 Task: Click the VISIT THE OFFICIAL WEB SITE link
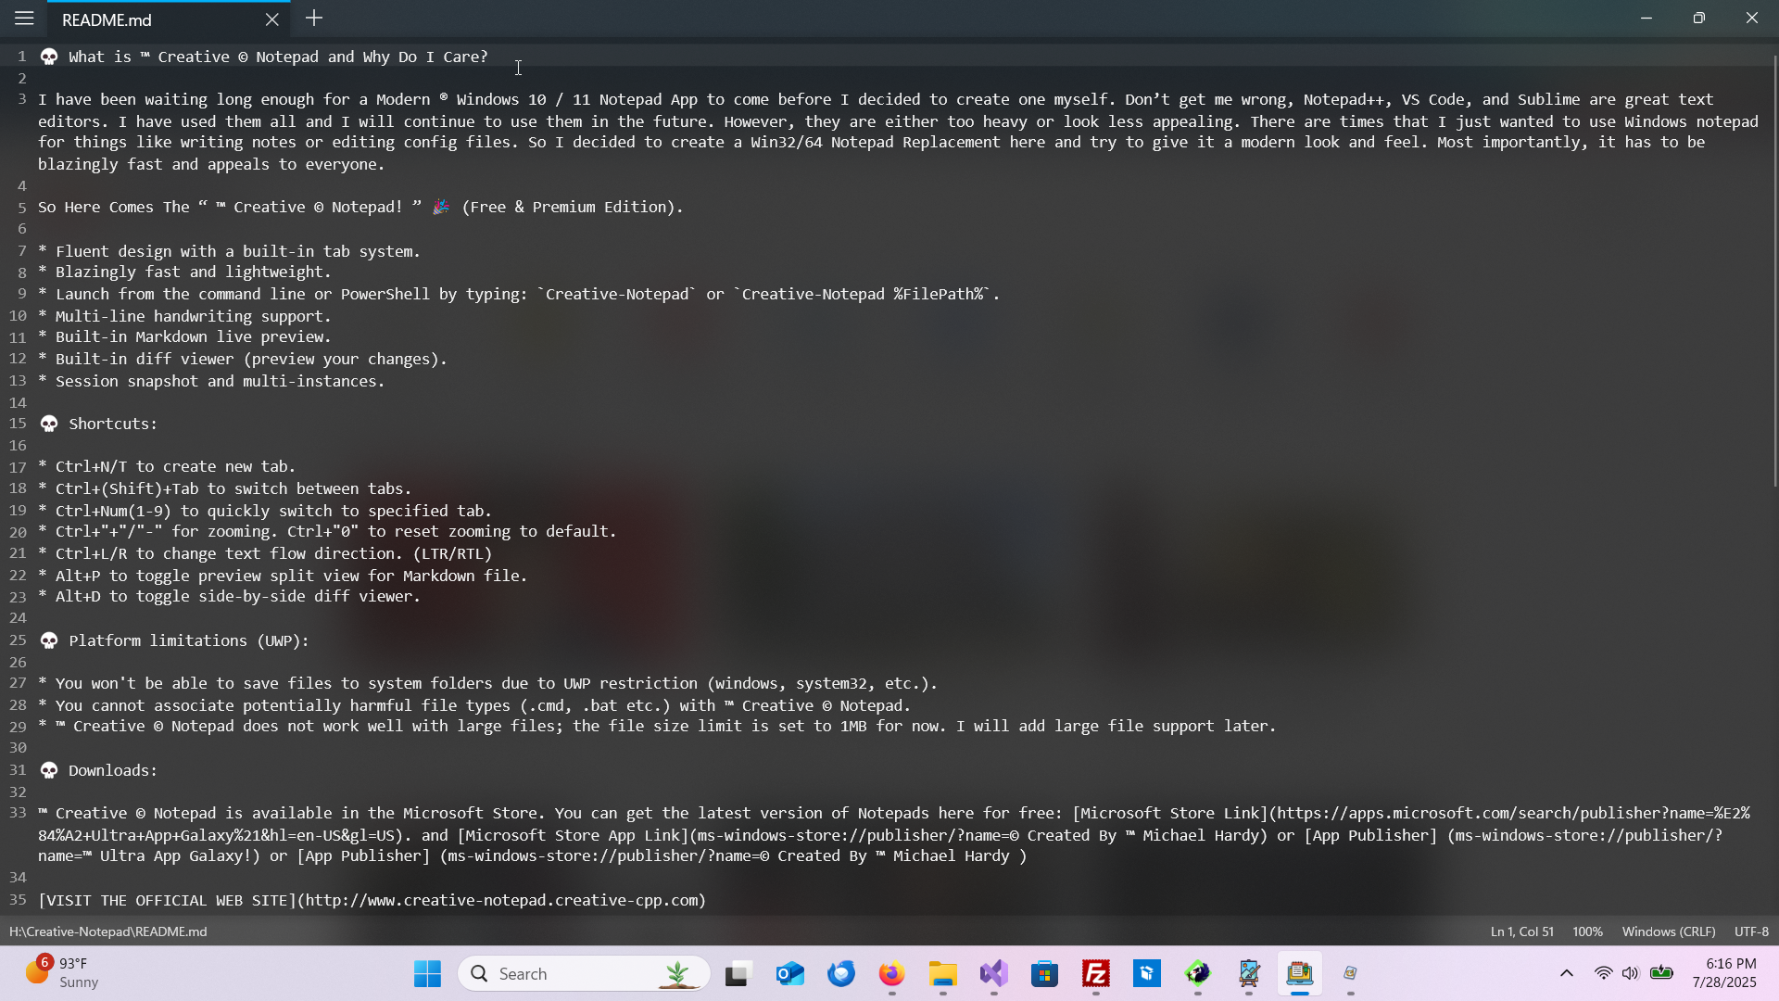coord(168,901)
